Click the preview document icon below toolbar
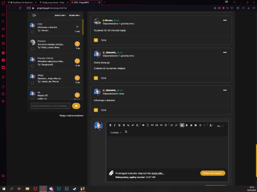Image resolution: width=257 pixels, height=192 pixels. tap(126, 132)
